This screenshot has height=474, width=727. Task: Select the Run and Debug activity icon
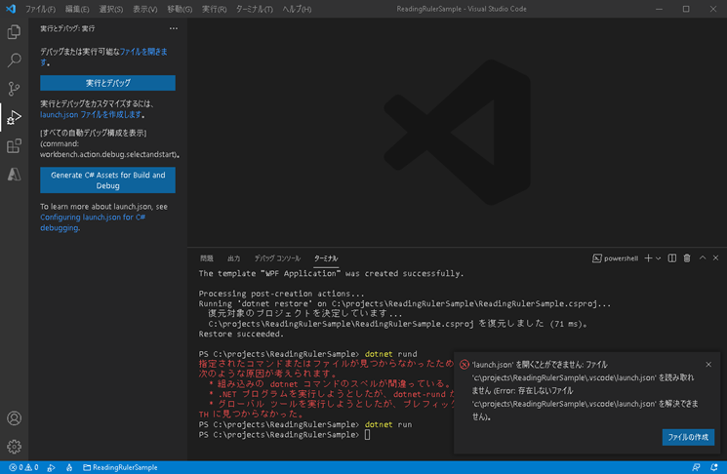click(x=14, y=117)
